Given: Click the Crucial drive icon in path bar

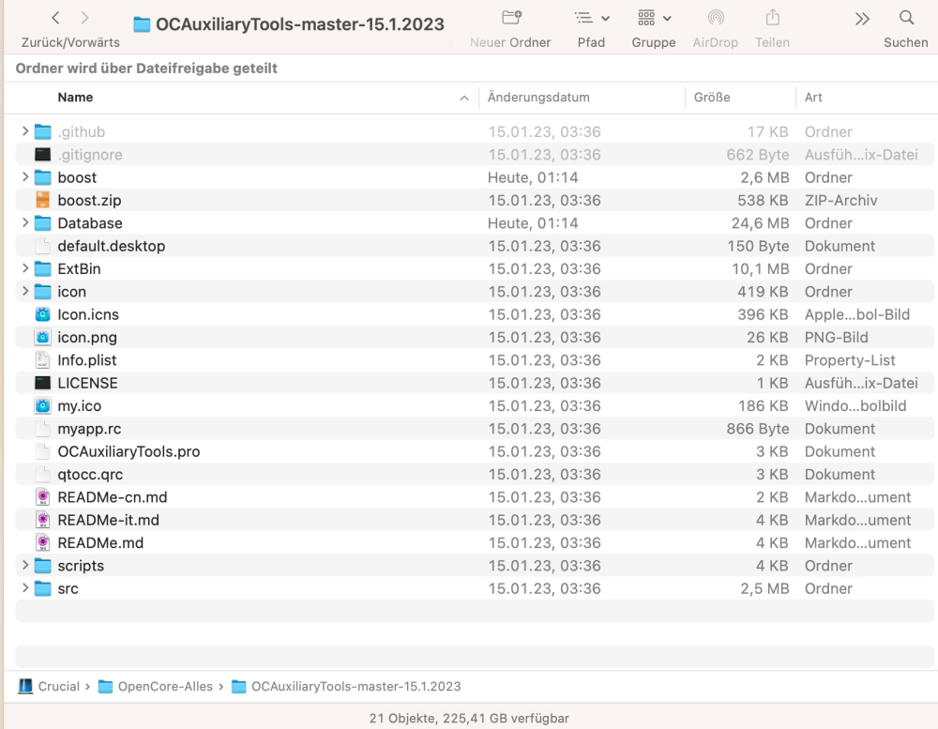Looking at the screenshot, I should coord(25,686).
